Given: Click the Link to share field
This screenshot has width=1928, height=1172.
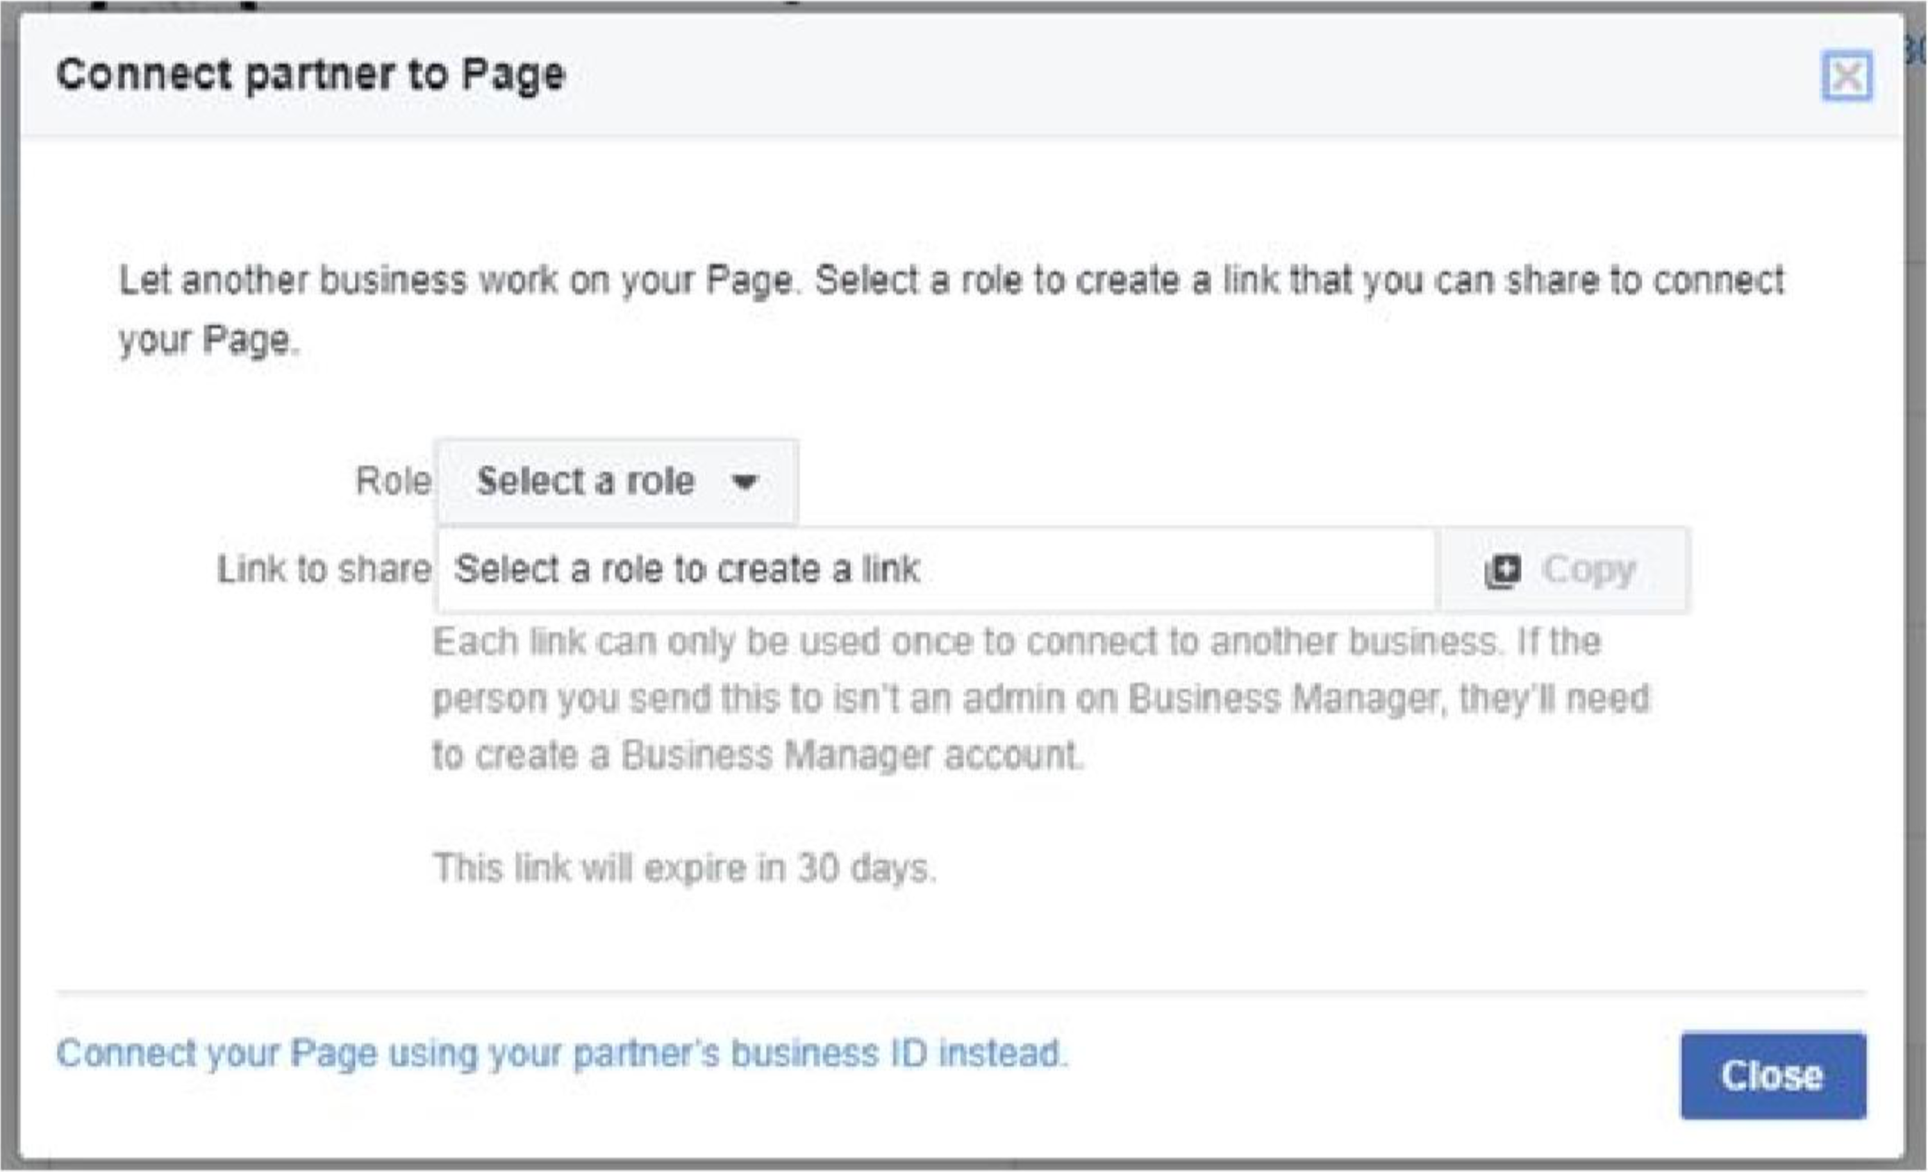Looking at the screenshot, I should pyautogui.click(x=937, y=569).
